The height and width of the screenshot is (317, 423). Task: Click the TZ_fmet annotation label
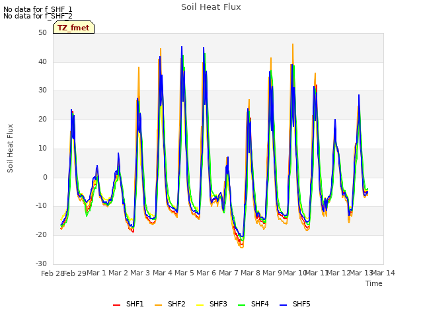click(x=73, y=28)
